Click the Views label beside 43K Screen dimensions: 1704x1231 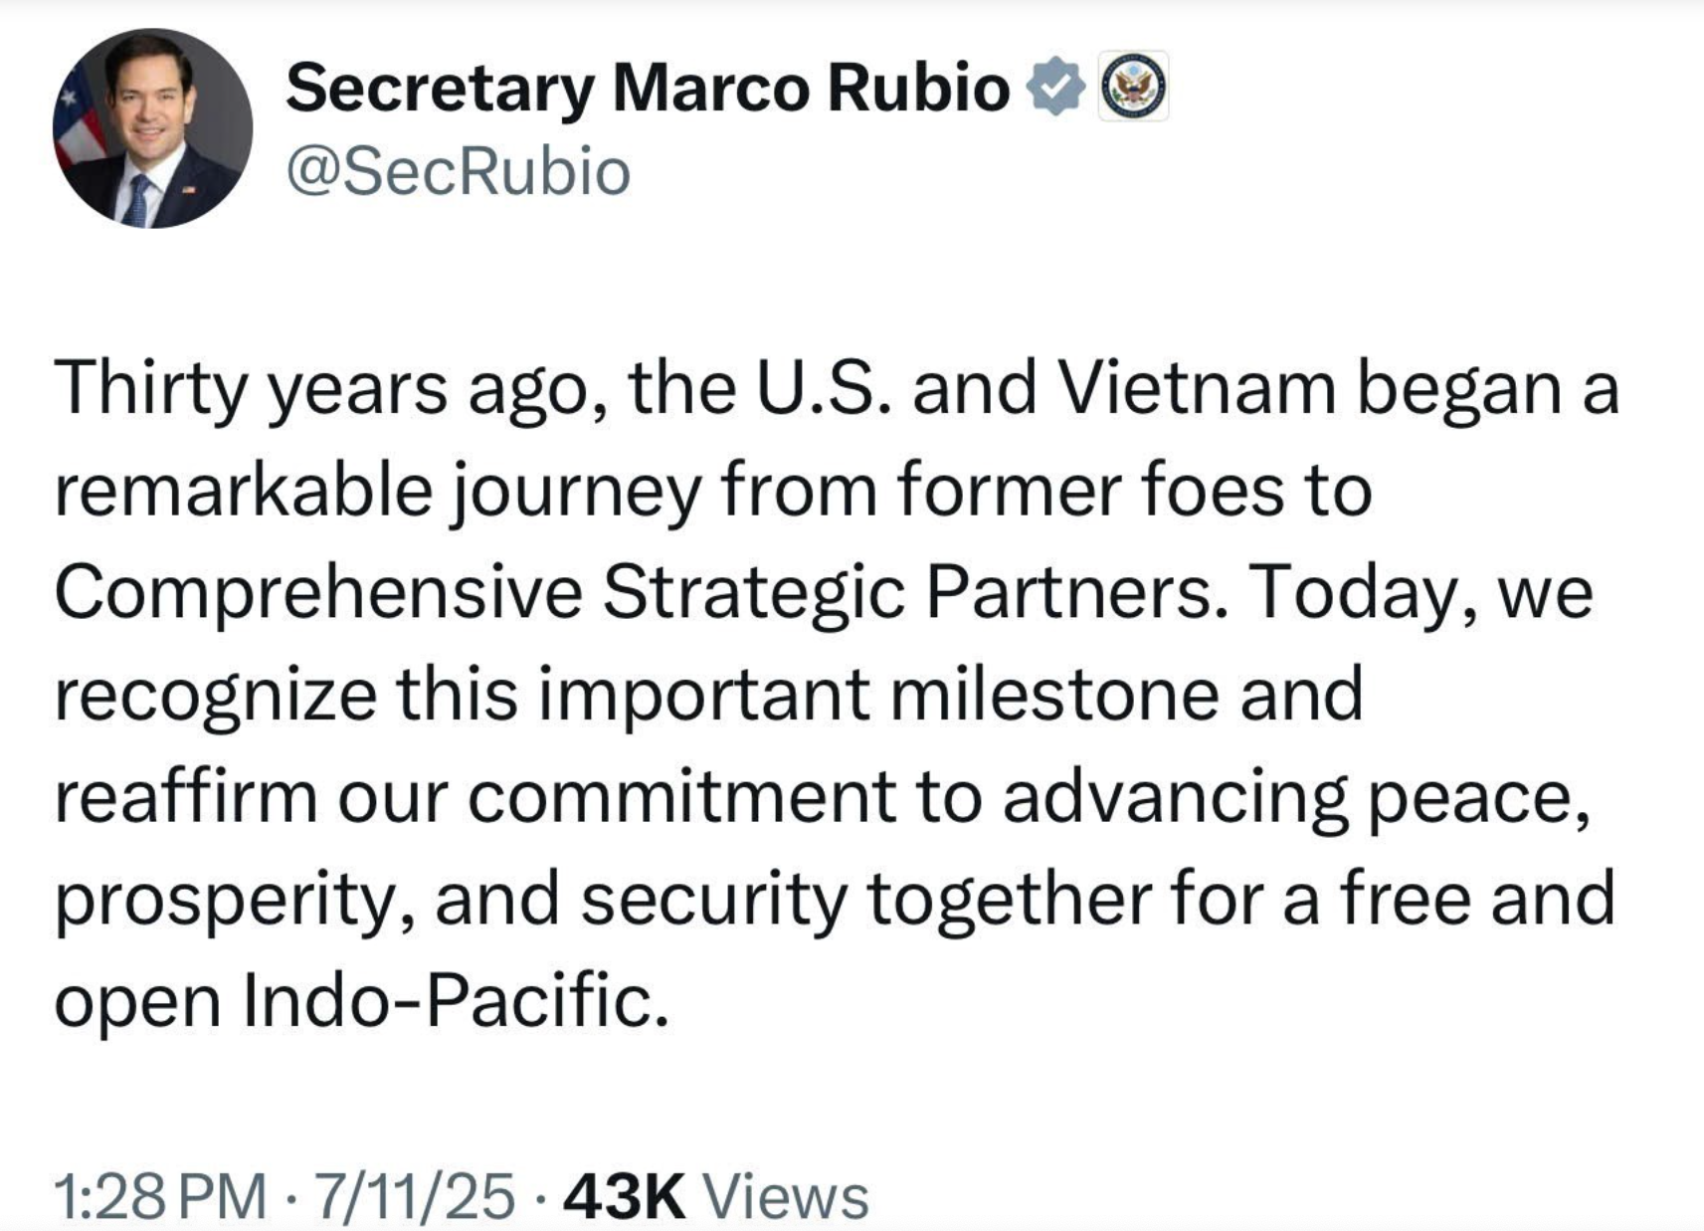tap(786, 1195)
